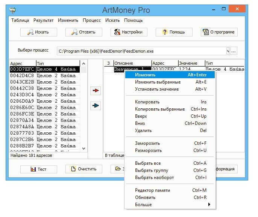
Task: Click the Искать toolbar button
Action: [39, 32]
